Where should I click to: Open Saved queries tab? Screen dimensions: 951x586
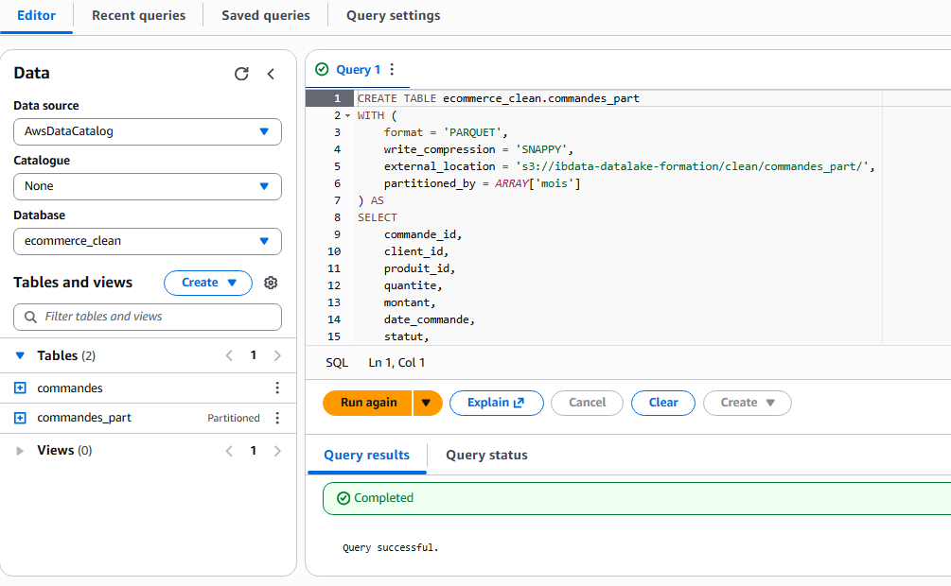coord(266,16)
